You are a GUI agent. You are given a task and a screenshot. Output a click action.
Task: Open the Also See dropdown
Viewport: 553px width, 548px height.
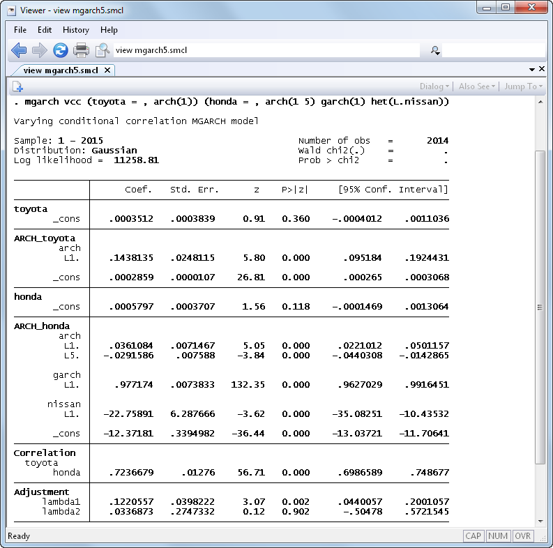pos(477,86)
